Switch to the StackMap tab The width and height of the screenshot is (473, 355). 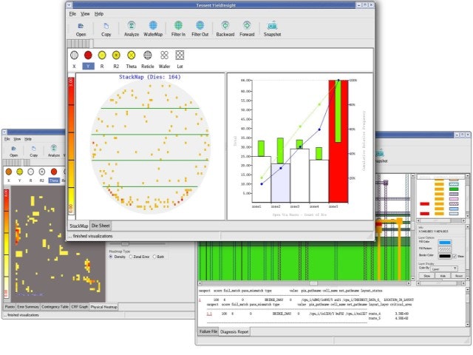point(79,226)
